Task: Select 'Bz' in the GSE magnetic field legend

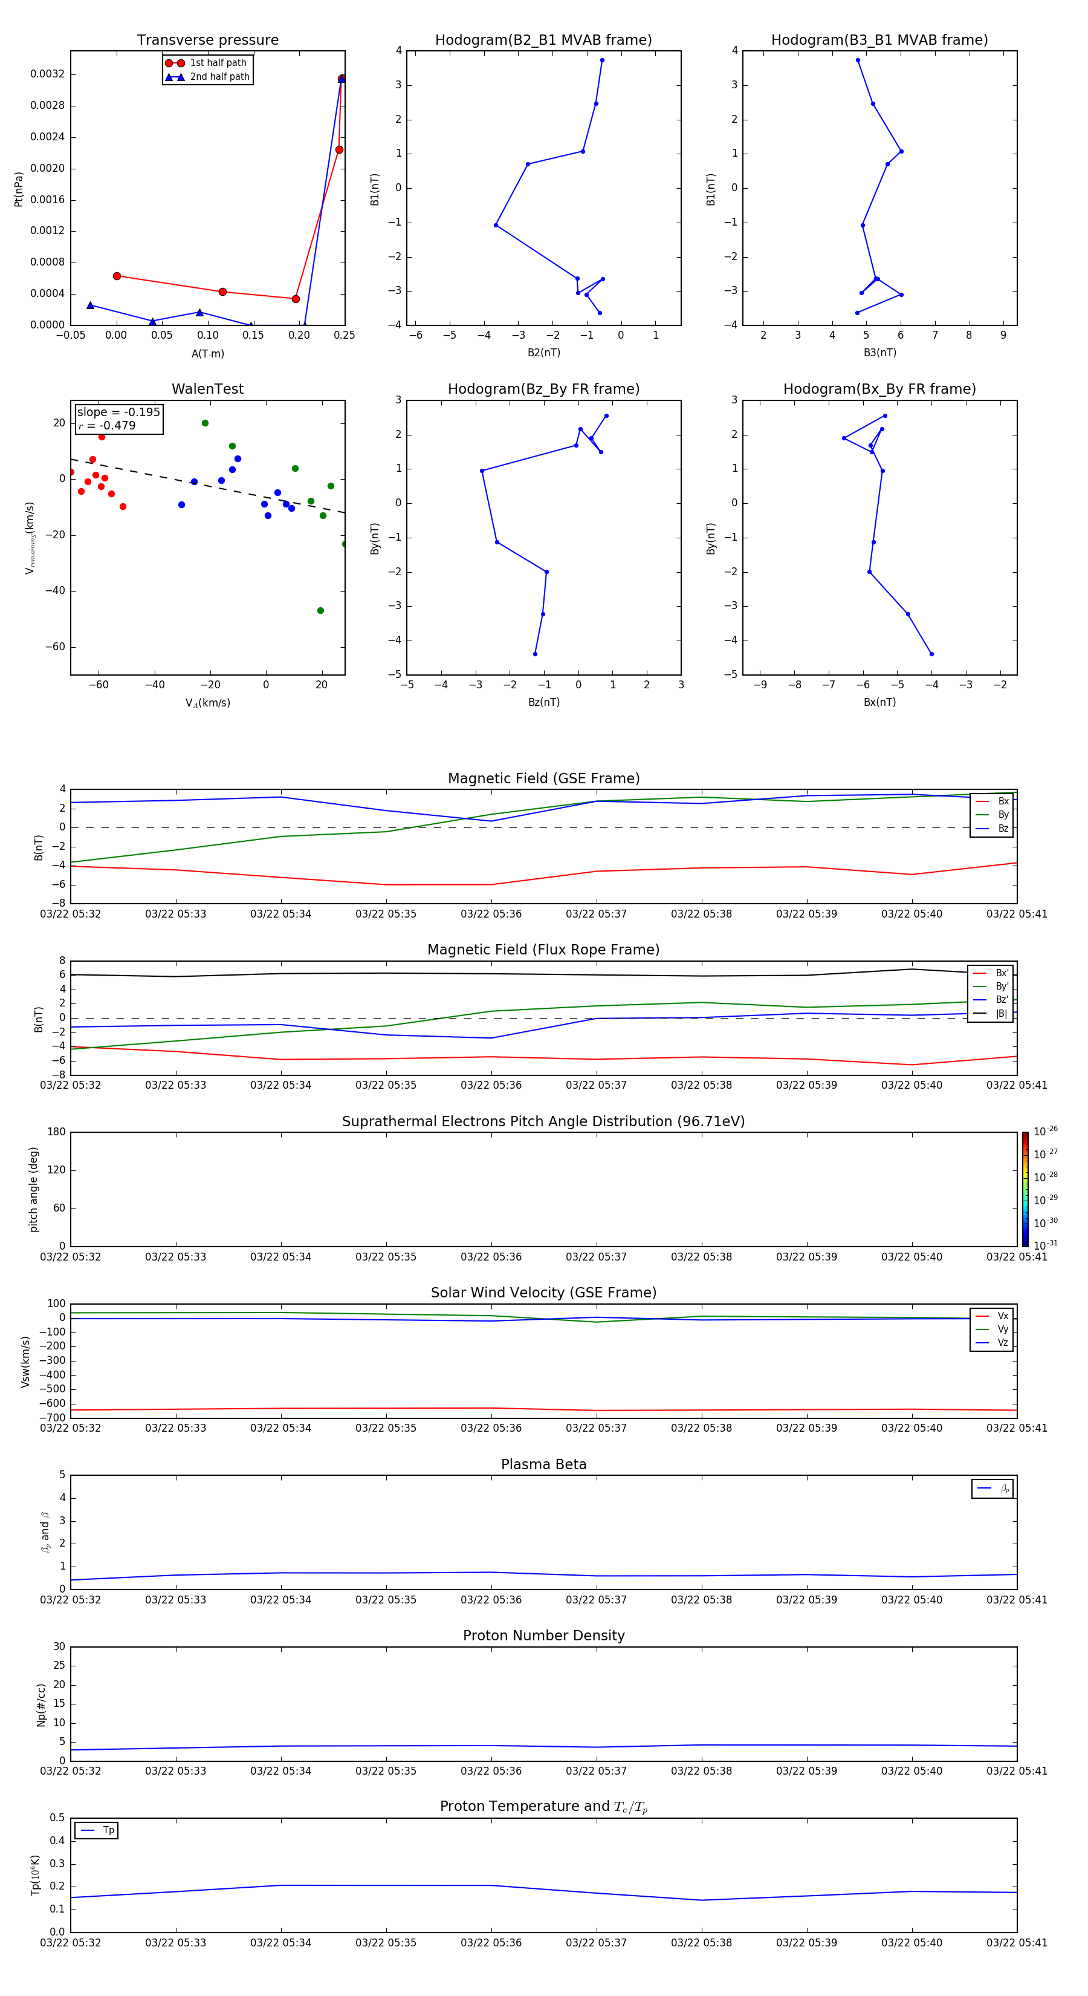Action: (992, 828)
